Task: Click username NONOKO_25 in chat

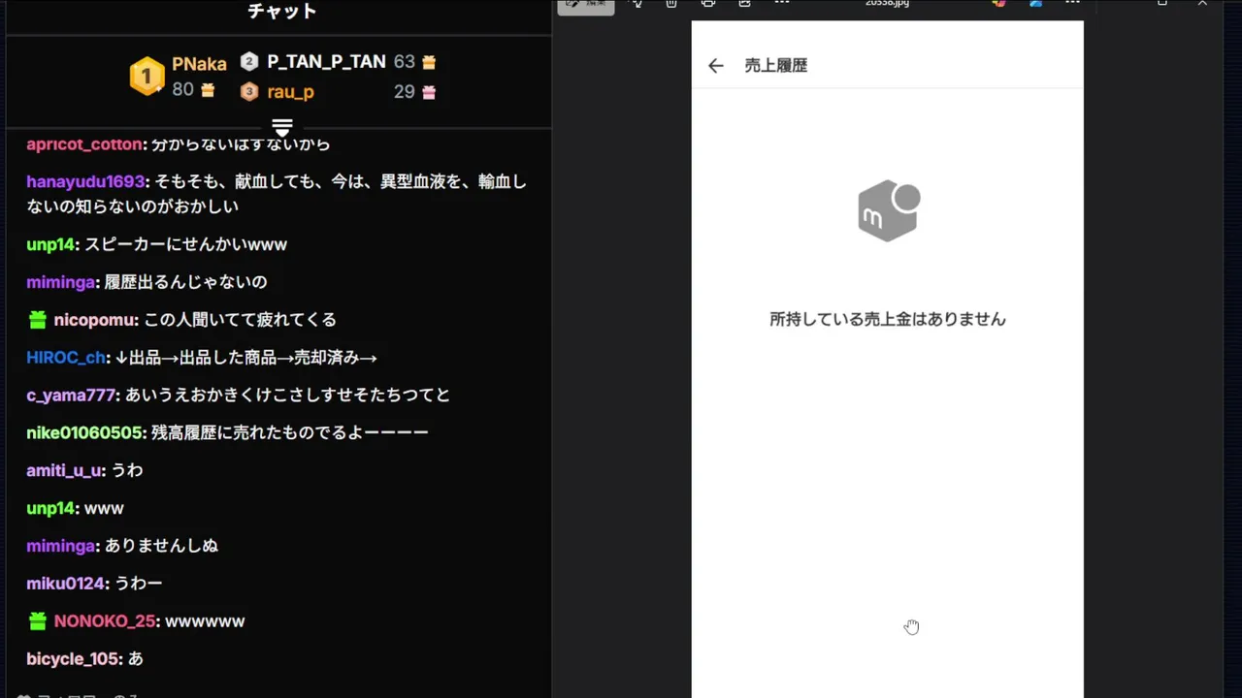Action: point(105,621)
